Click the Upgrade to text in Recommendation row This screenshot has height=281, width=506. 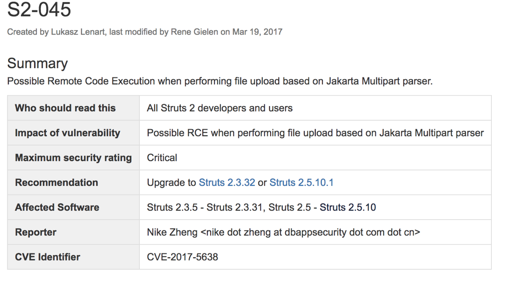coord(171,182)
